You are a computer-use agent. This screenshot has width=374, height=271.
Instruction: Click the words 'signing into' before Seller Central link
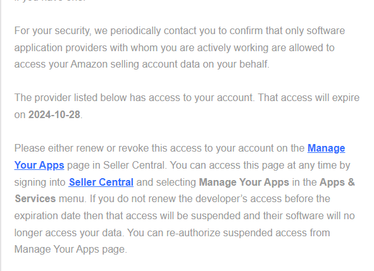40,183
